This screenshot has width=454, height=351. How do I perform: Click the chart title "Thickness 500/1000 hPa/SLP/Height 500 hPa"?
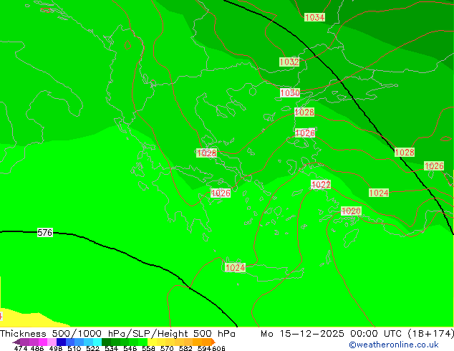tap(117, 334)
